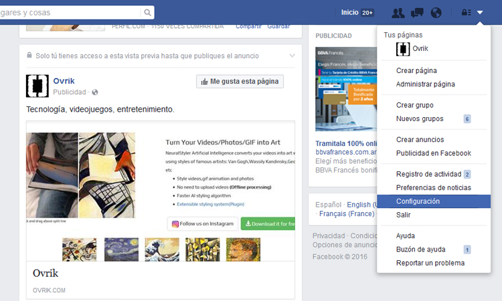Open Preferencias de noticias menu entry

coord(434,188)
